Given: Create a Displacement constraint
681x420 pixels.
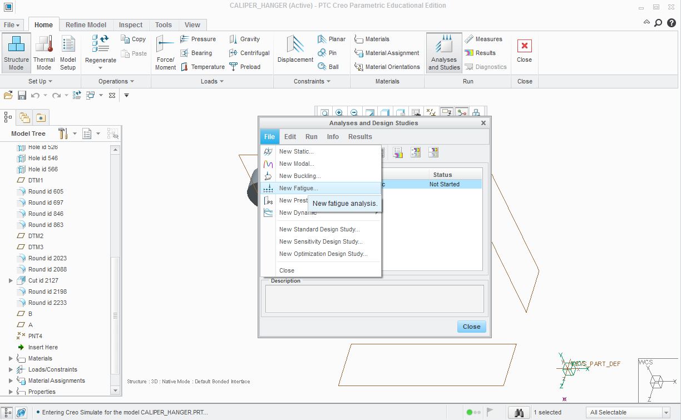Looking at the screenshot, I should tap(295, 50).
